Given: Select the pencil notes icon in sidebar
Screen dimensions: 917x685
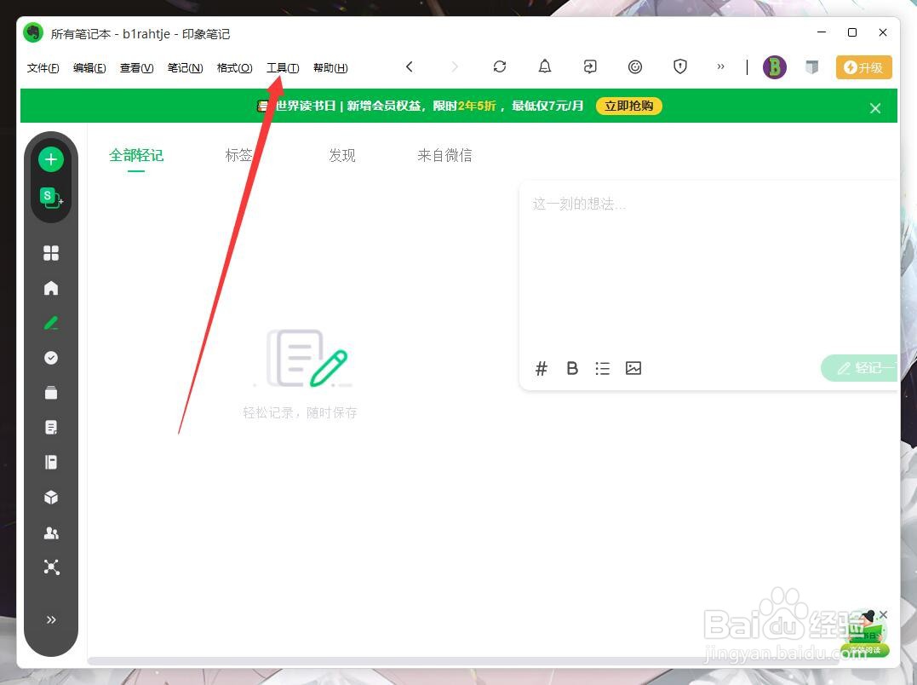Looking at the screenshot, I should pyautogui.click(x=50, y=323).
